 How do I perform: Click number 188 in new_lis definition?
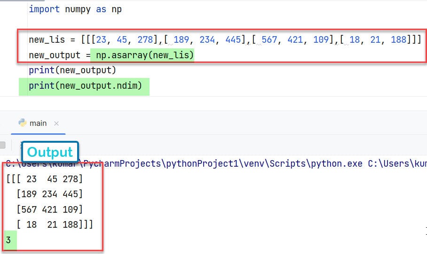click(399, 40)
